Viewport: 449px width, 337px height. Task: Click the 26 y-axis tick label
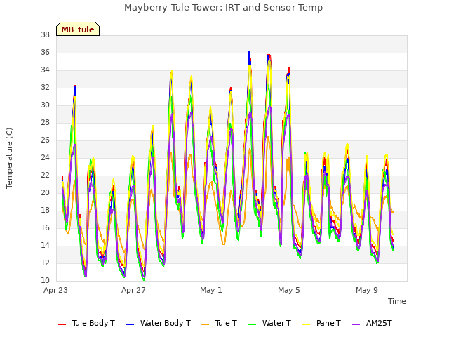(x=45, y=140)
